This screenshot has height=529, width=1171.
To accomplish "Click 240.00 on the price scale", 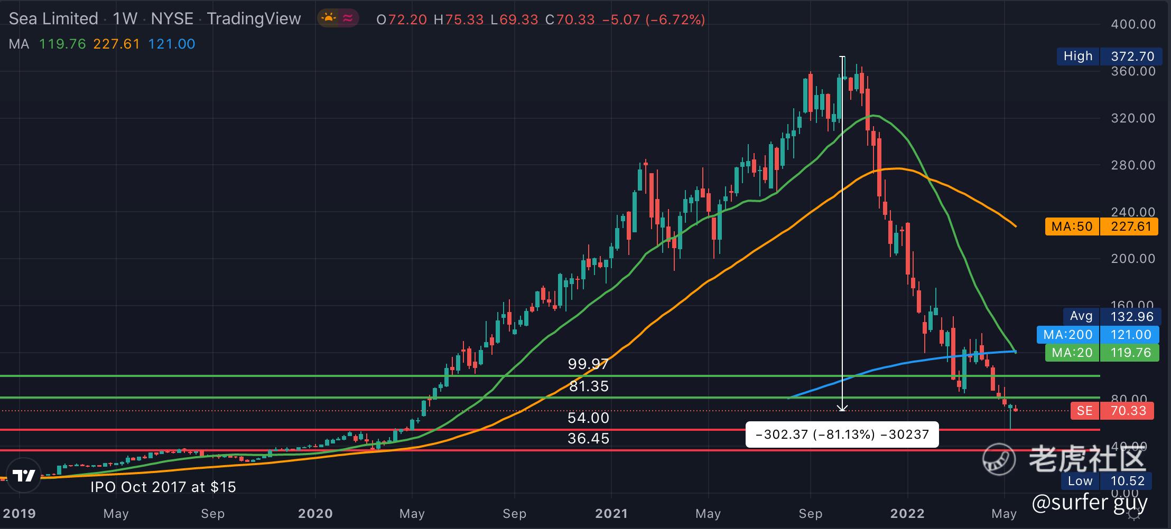I will click(x=1133, y=212).
